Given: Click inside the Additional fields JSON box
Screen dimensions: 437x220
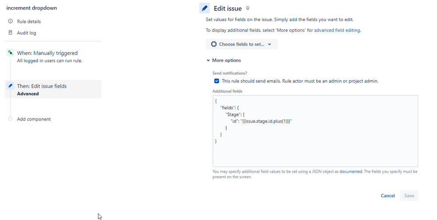Looking at the screenshot, I should [315, 131].
